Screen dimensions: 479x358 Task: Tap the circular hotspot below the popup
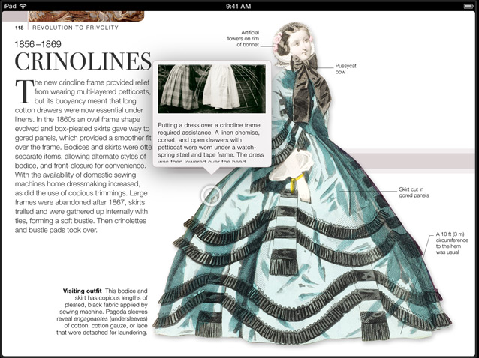(x=212, y=196)
